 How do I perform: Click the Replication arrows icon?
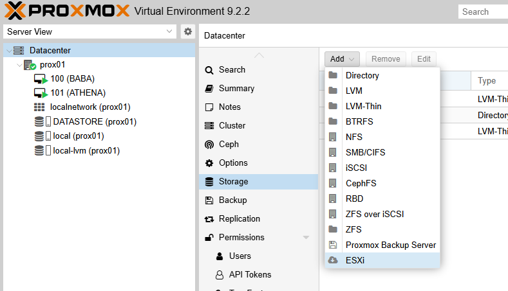(209, 220)
